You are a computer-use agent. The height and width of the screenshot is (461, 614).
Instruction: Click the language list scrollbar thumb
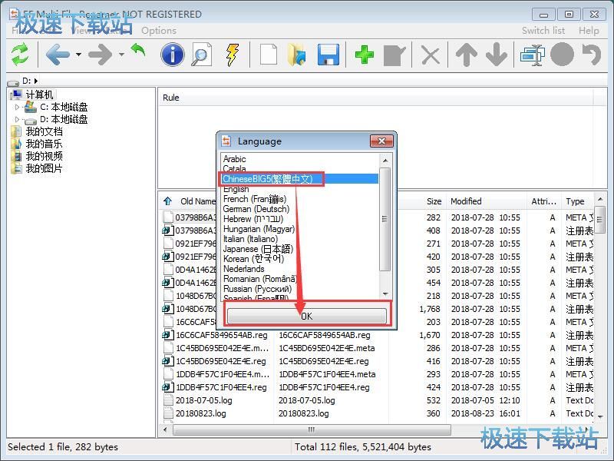385,219
